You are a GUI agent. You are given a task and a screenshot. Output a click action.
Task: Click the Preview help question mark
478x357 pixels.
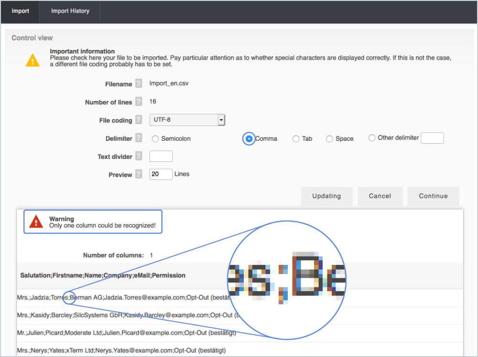coord(139,174)
